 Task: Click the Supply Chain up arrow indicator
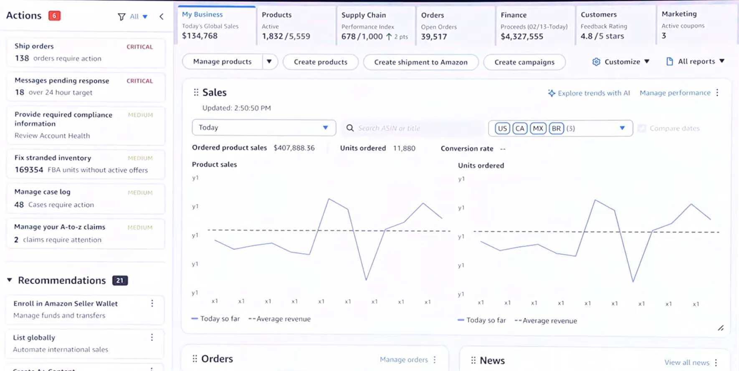[389, 37]
